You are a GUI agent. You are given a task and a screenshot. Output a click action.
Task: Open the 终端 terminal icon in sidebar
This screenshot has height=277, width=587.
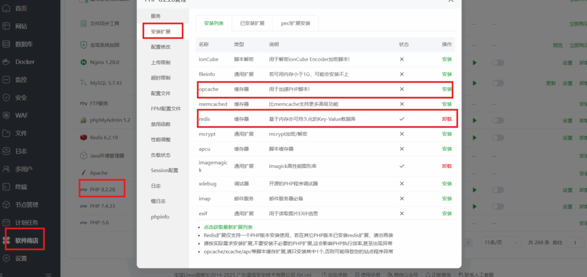6,187
